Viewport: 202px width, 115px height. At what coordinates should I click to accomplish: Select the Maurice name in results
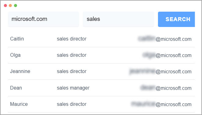(19, 104)
